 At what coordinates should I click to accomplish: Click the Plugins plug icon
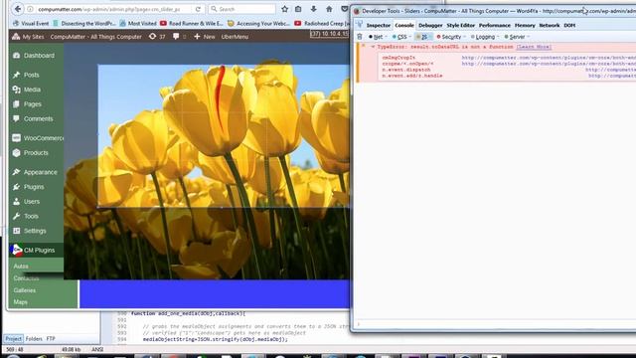click(16, 187)
